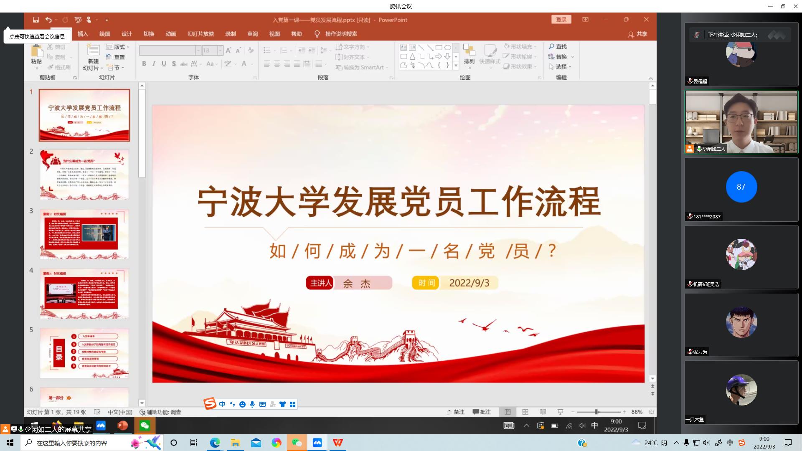Image resolution: width=802 pixels, height=451 pixels.
Task: Open WeChat from the shared taskbar
Action: [x=145, y=426]
